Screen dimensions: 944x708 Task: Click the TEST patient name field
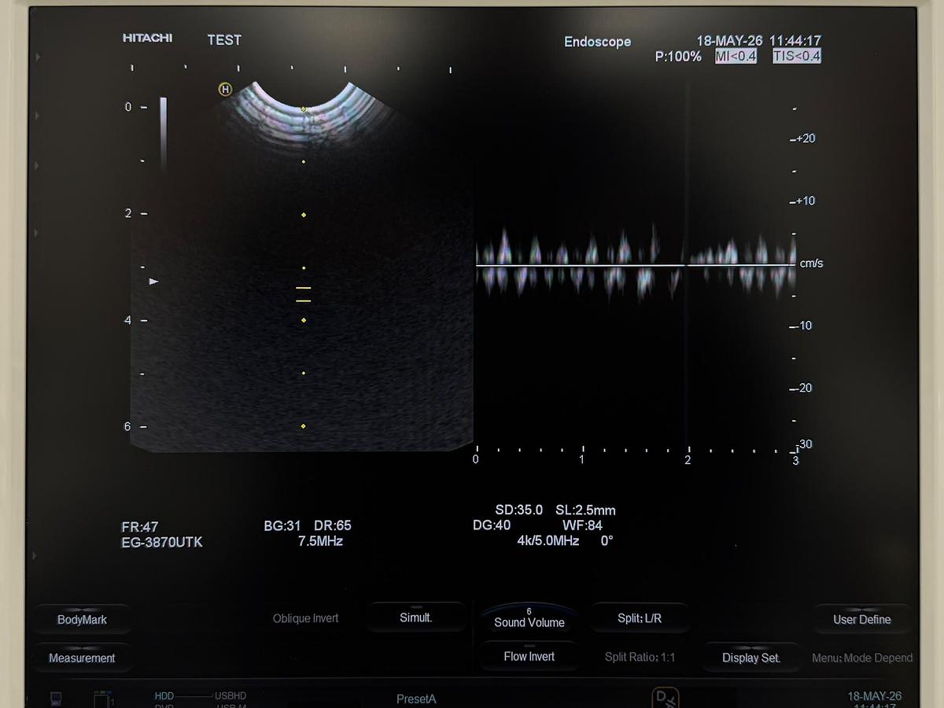(x=224, y=39)
